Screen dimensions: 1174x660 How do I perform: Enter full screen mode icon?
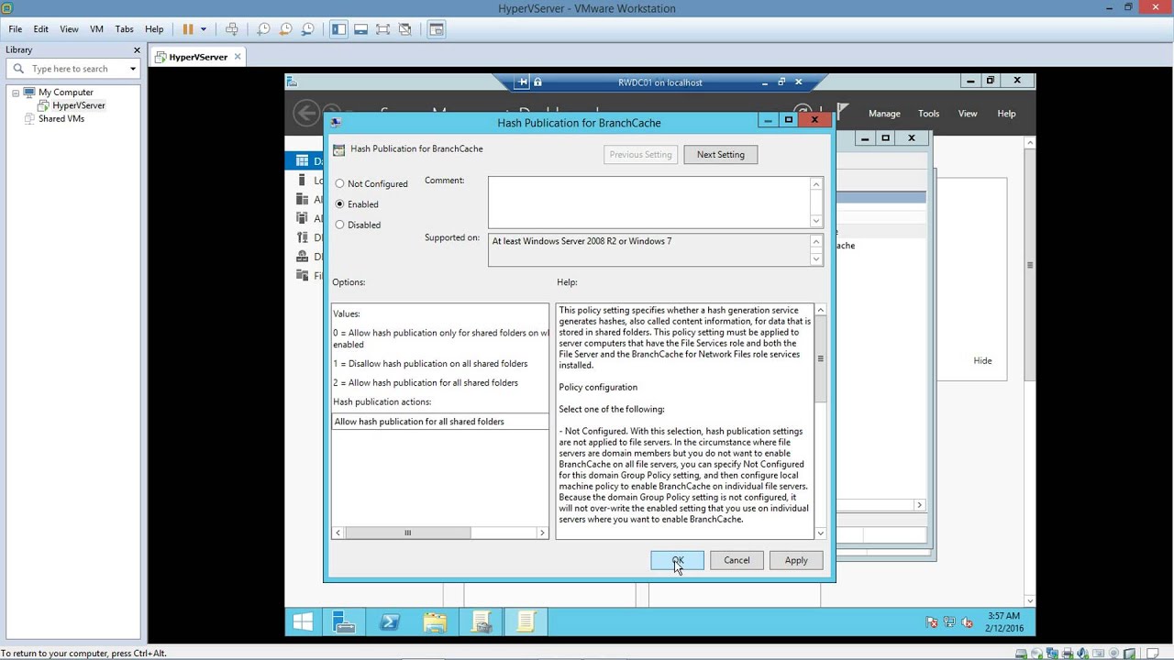pyautogui.click(x=382, y=29)
